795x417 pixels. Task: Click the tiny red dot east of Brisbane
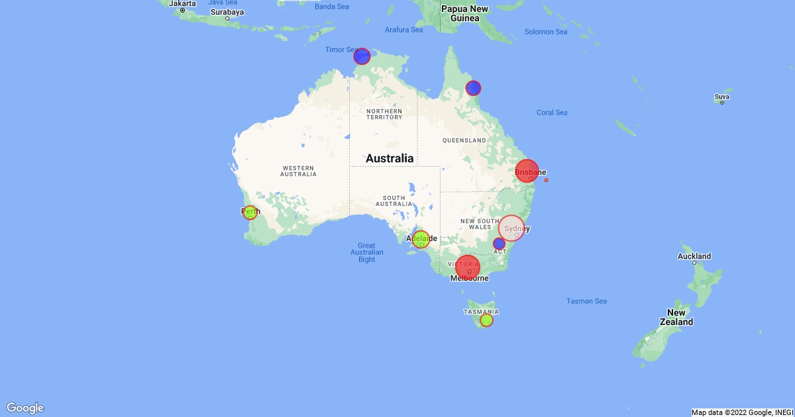(546, 180)
